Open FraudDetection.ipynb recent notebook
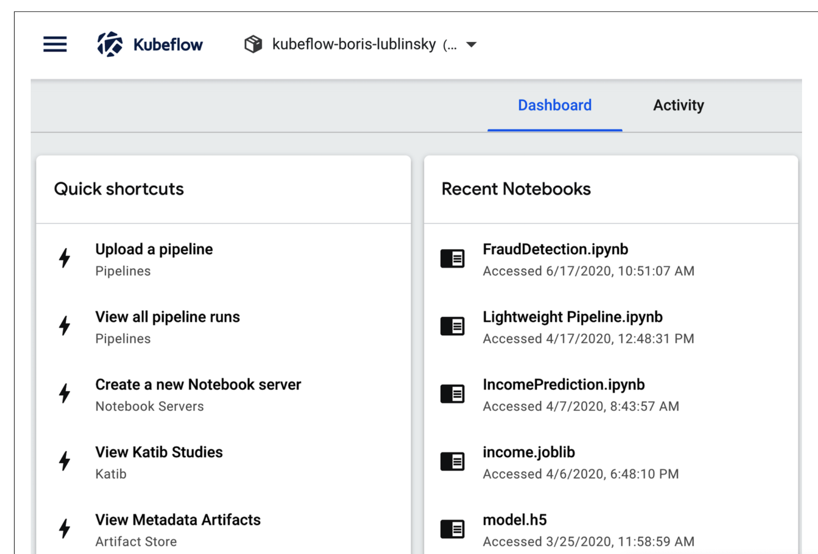This screenshot has height=554, width=818. tap(555, 249)
